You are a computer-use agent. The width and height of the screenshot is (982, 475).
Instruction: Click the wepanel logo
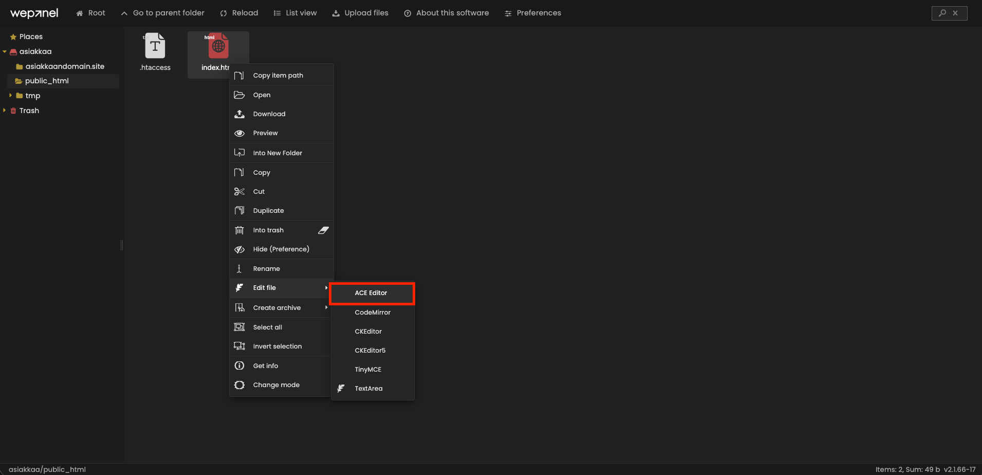click(34, 13)
